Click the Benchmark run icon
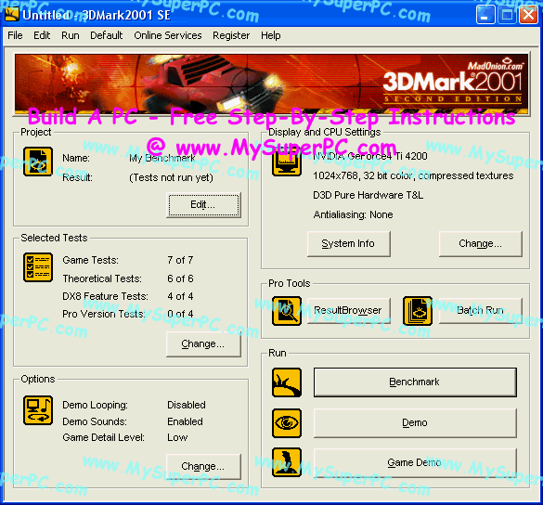Viewport: 543px width, 505px height. pos(287,382)
